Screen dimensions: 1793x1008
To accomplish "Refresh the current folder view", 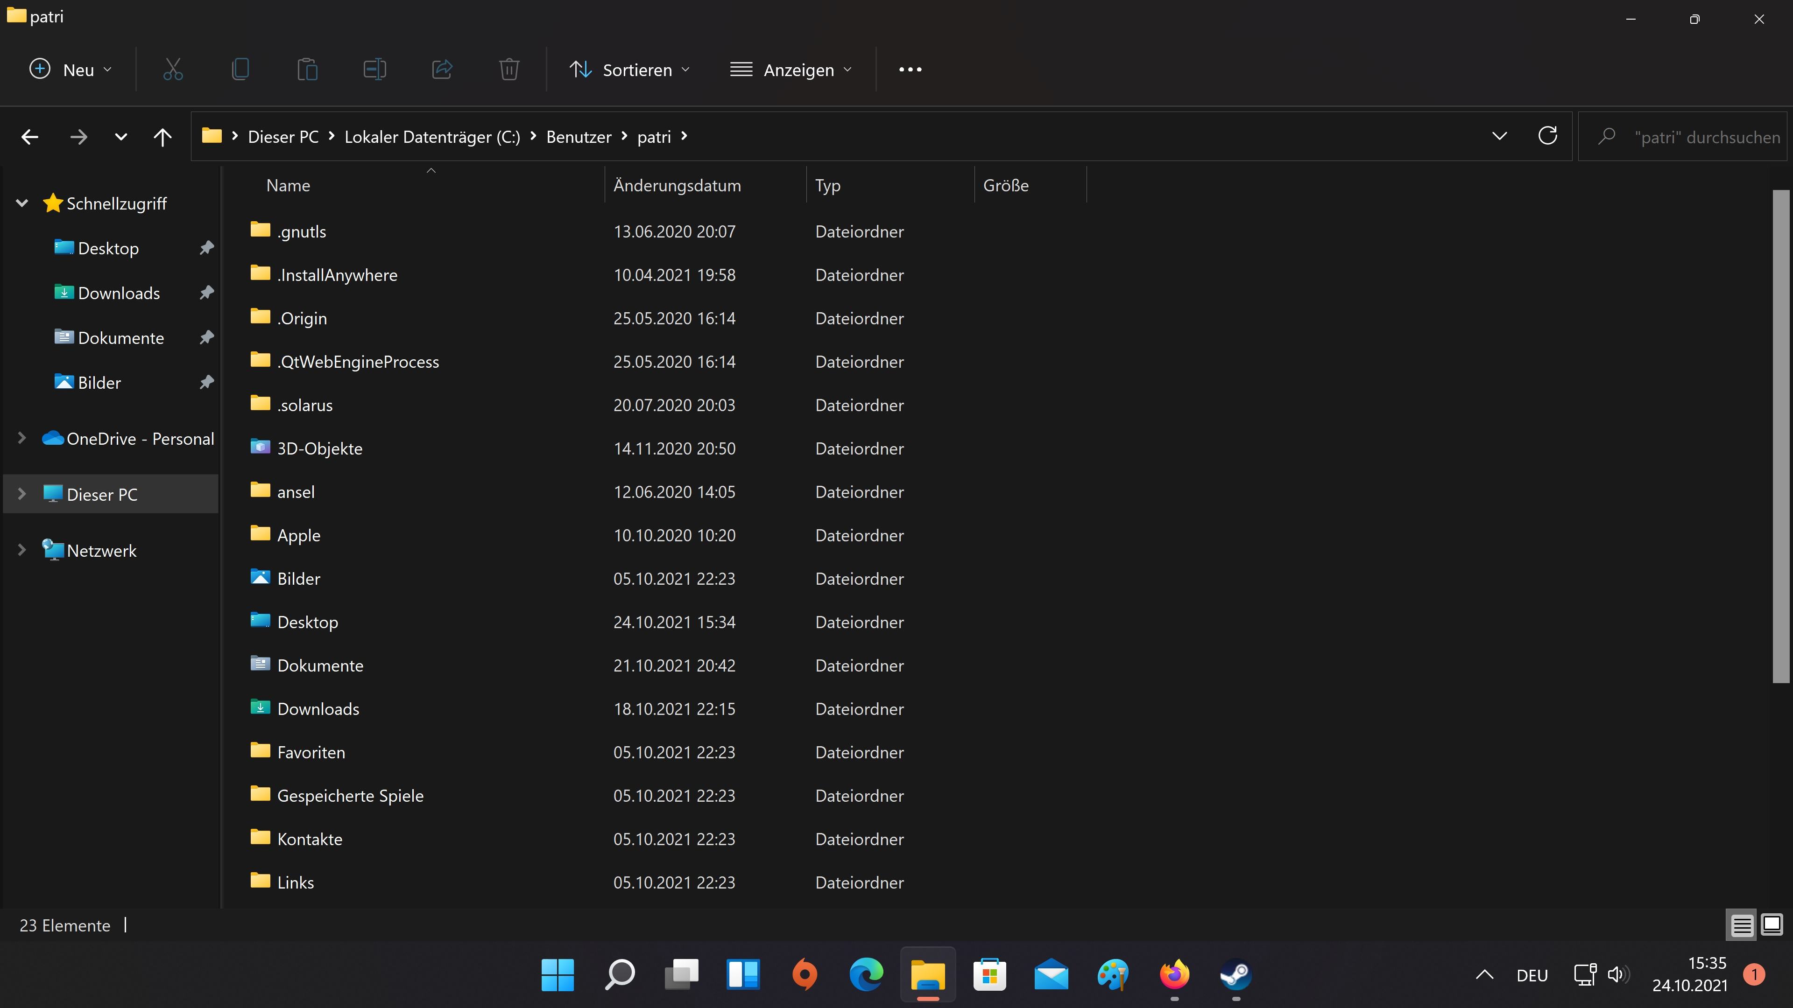I will click(x=1547, y=136).
